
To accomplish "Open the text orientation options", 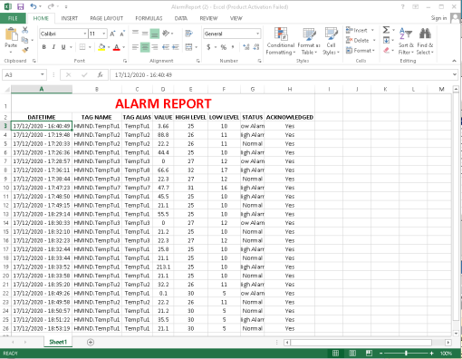I will [x=167, y=34].
